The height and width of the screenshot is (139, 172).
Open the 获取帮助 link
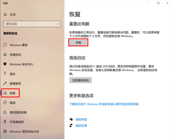81,120
